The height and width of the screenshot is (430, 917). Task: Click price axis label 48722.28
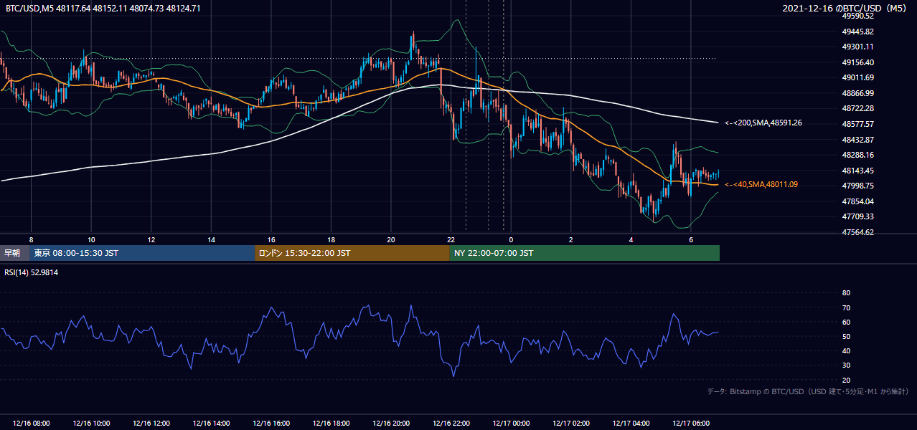click(x=857, y=108)
